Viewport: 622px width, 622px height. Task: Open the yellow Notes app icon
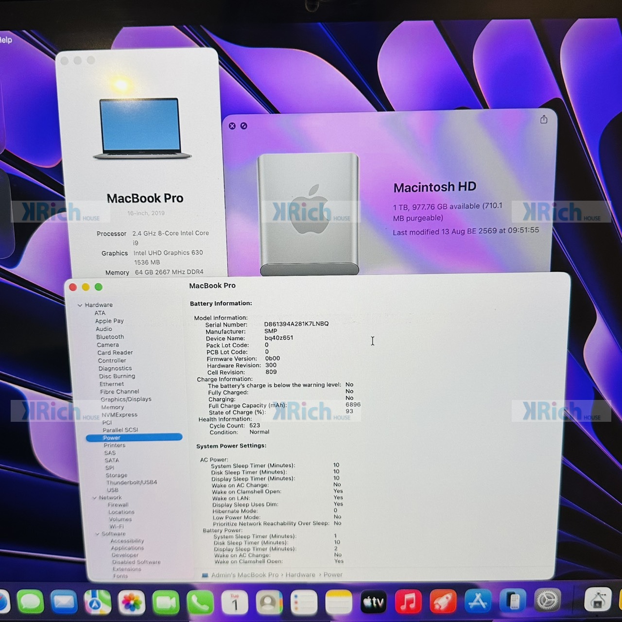click(338, 603)
